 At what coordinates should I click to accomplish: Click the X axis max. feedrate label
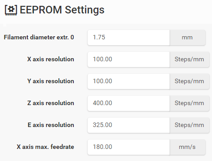pos(45,147)
